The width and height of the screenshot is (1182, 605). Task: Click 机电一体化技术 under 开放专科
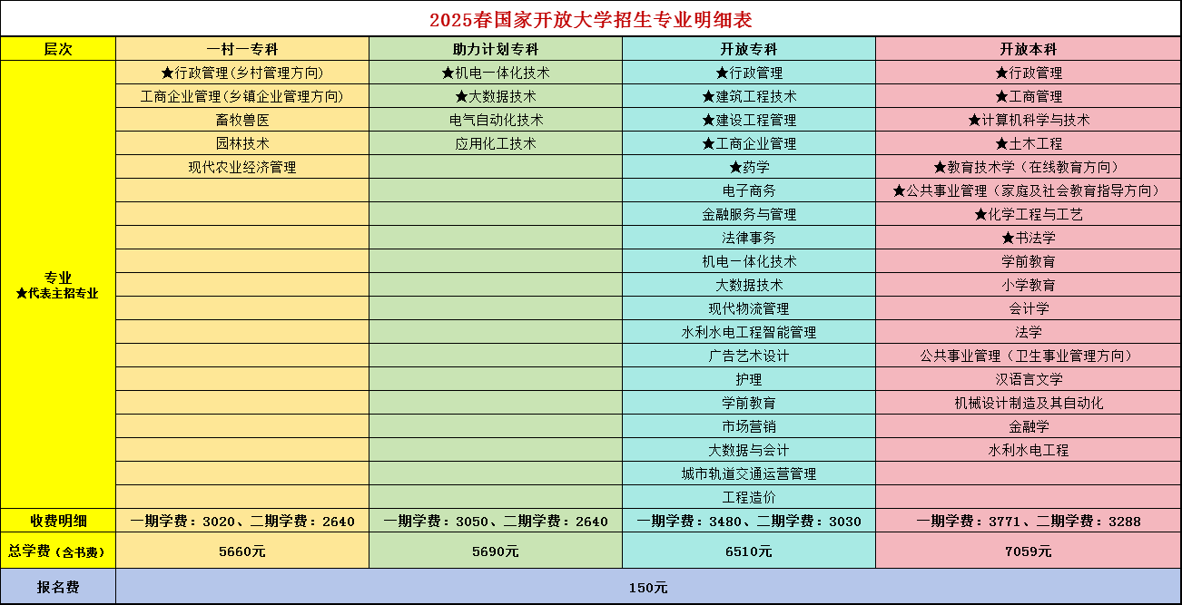tap(749, 261)
